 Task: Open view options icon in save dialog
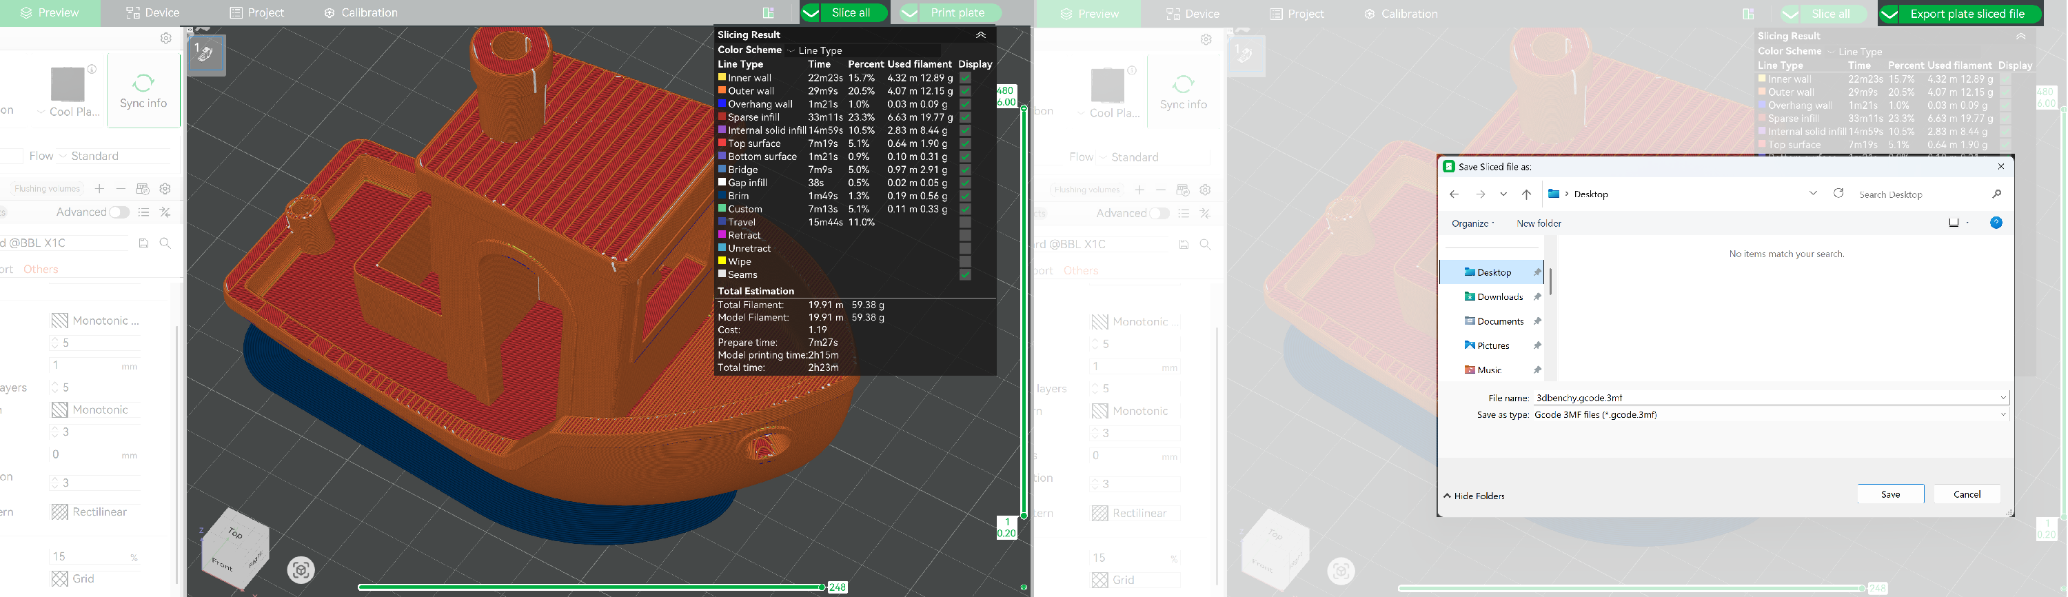tap(1954, 223)
